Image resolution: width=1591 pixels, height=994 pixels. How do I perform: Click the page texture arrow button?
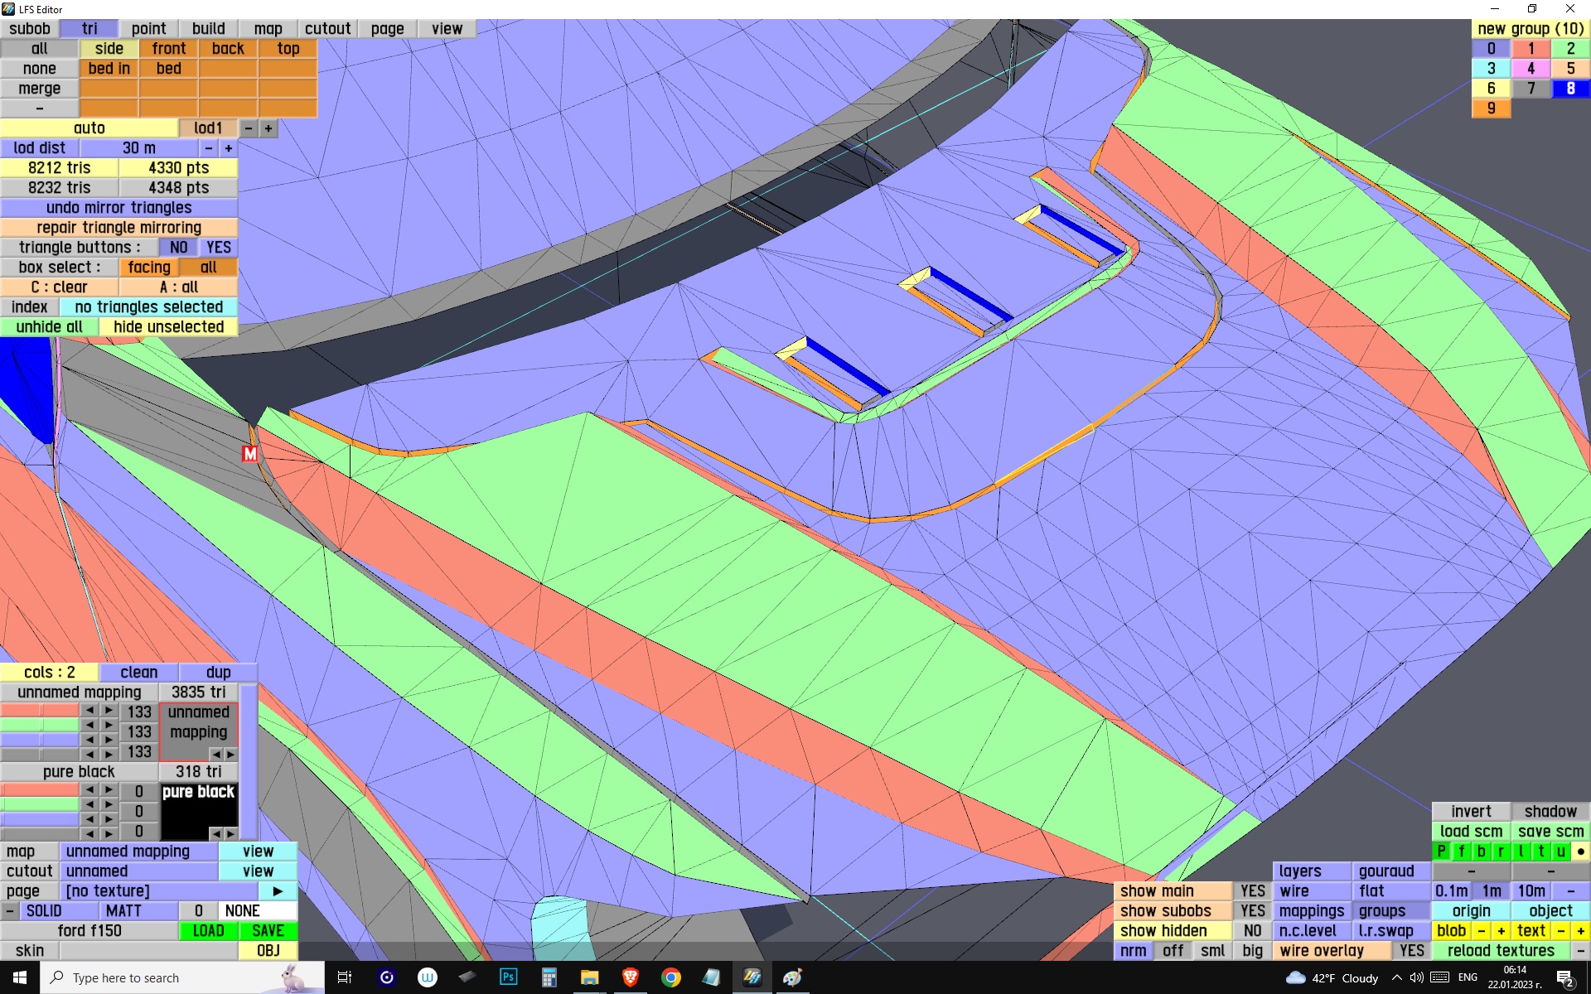click(x=278, y=891)
